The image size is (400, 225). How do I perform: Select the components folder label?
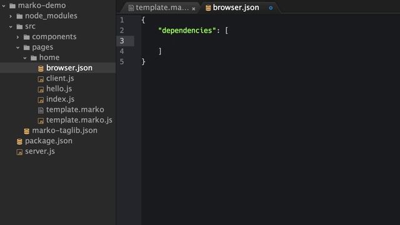[54, 37]
